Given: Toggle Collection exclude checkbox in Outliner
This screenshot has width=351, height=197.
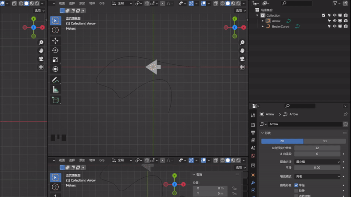Looking at the screenshot, I should [323, 15].
